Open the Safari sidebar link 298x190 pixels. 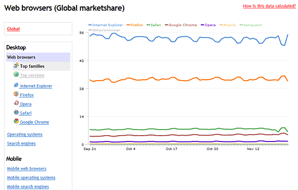(x=26, y=113)
